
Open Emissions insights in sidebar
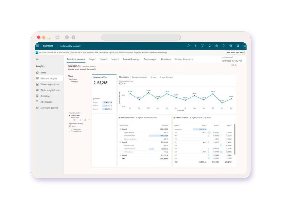point(48,78)
